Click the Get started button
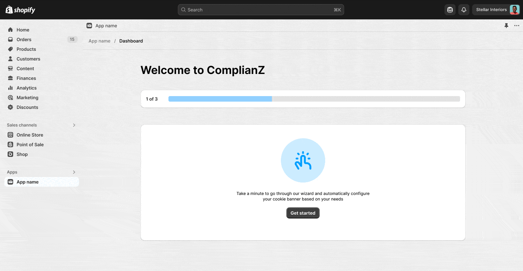This screenshot has width=523, height=271. [x=303, y=213]
